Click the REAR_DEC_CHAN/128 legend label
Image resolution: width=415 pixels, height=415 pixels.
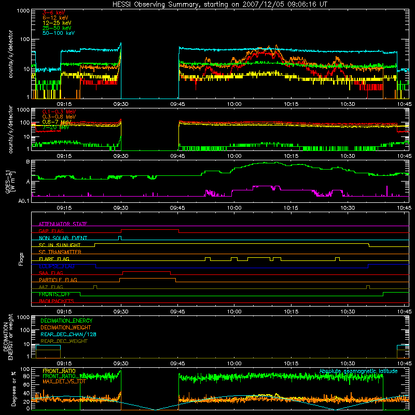click(x=68, y=334)
